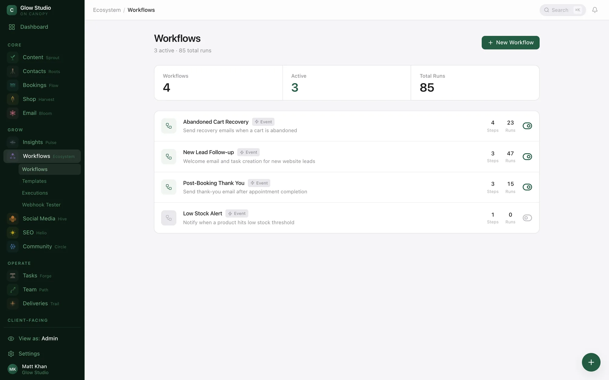Viewport: 609px width, 380px height.
Task: Click the Community circle icon
Action: click(13, 247)
